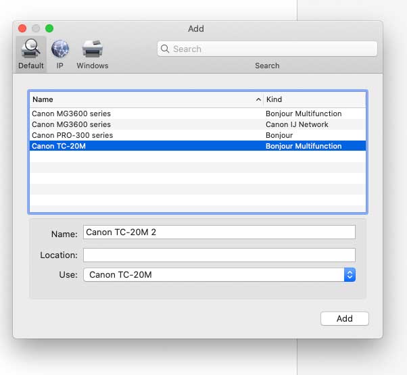Switch to the IP globe tab
407x375 pixels.
click(x=60, y=54)
